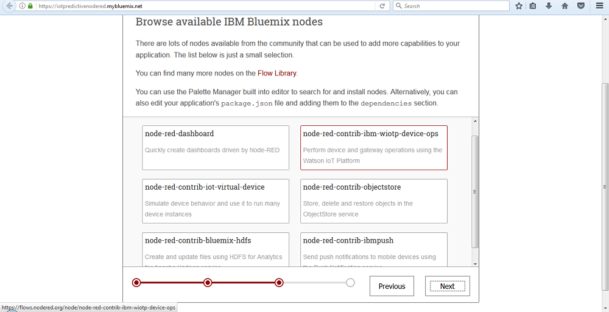
Task: Show bookmarks list icon
Action: tap(533, 6)
